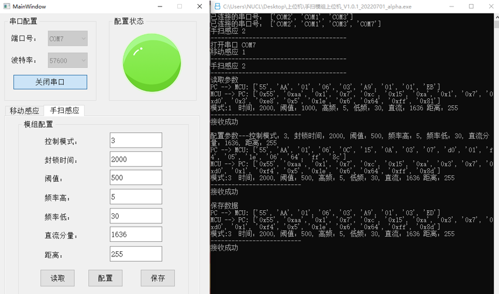Click the 关闭串口 button
Viewport: 499px width, 294px height.
tap(50, 82)
